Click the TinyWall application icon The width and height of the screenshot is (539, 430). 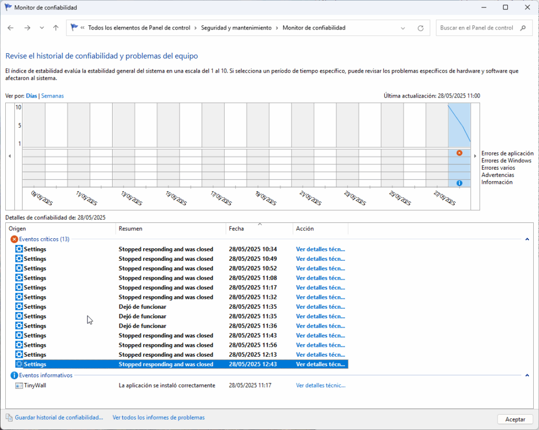click(x=19, y=386)
